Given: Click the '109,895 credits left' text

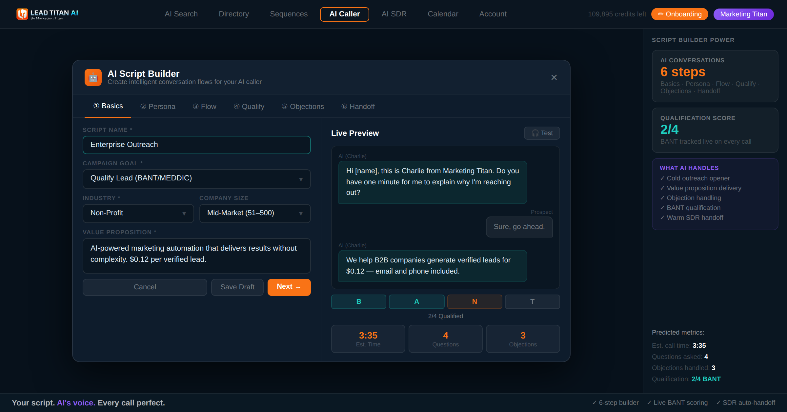Looking at the screenshot, I should 617,14.
